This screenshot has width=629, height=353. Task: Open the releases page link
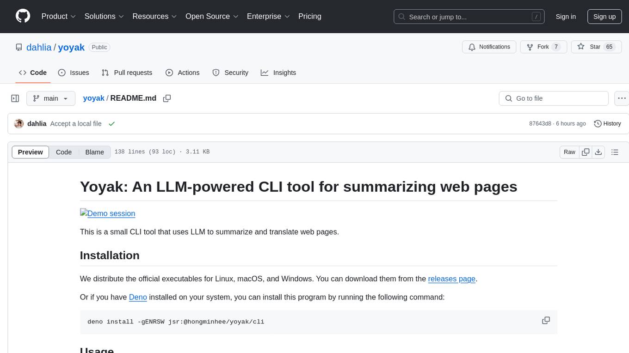(x=452, y=279)
